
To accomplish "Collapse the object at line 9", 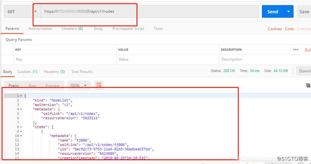I will point(21,131).
